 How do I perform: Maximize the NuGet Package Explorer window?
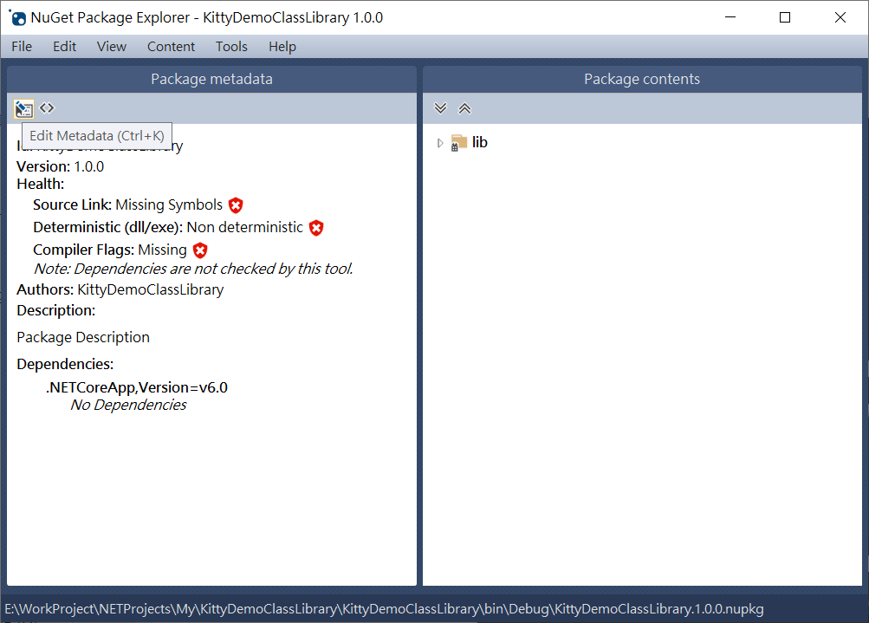point(785,17)
